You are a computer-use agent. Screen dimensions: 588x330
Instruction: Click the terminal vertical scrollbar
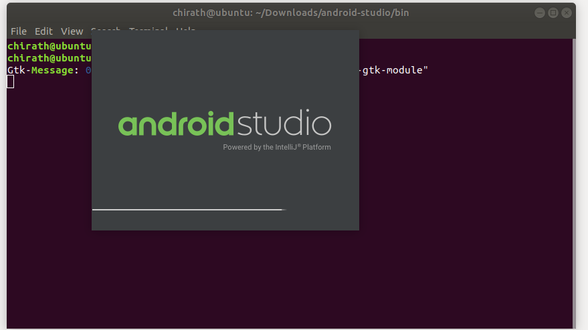click(x=574, y=184)
